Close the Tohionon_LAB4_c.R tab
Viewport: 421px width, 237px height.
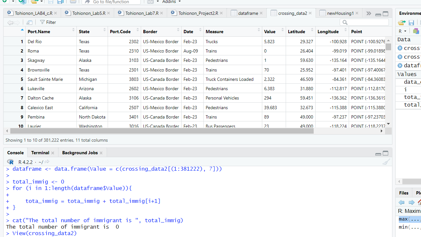point(56,13)
